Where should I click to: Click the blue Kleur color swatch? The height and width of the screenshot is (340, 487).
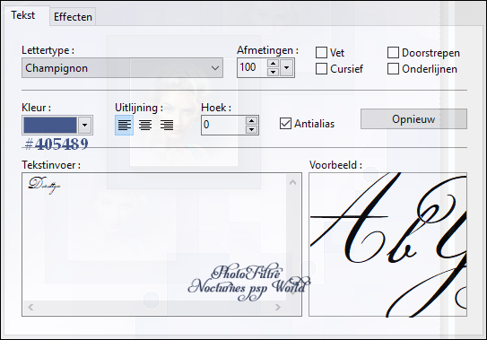click(50, 125)
